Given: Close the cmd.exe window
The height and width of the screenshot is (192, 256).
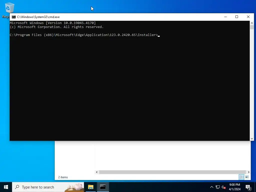Looking at the screenshot, I should [248, 17].
